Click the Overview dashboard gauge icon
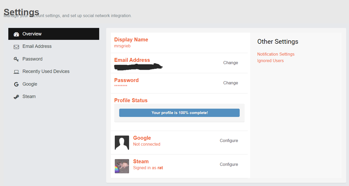This screenshot has height=186, width=349. 16,34
